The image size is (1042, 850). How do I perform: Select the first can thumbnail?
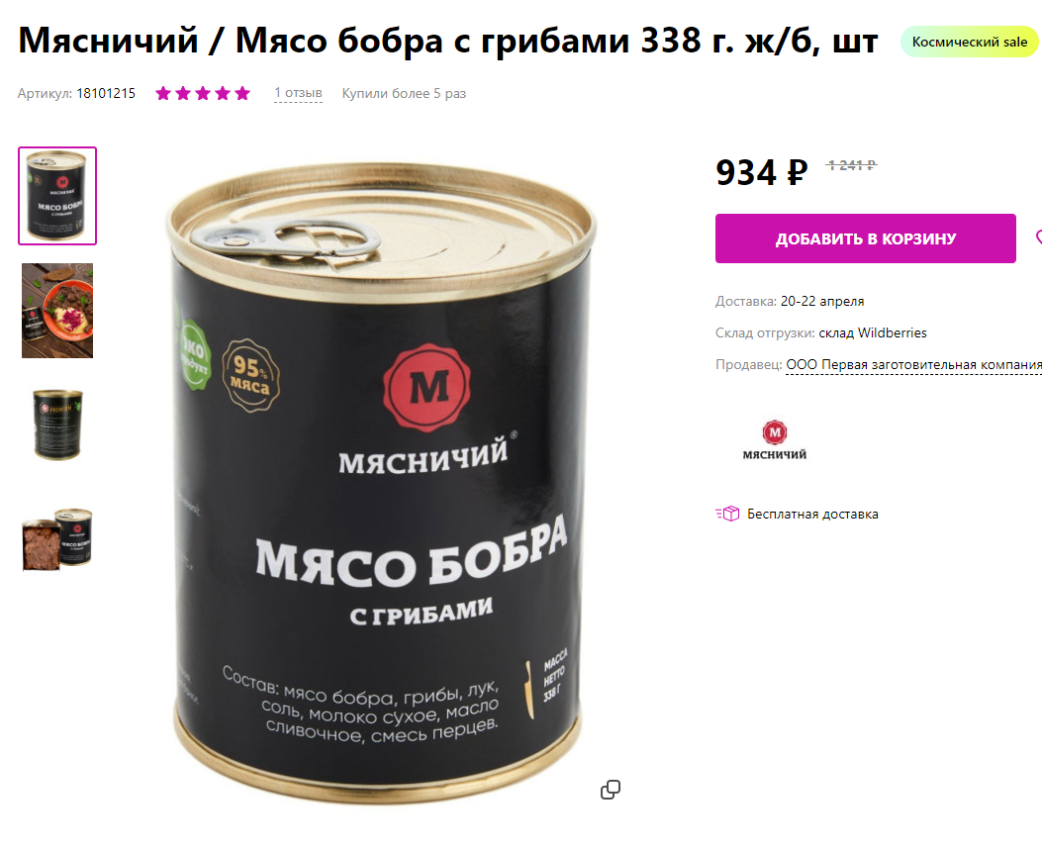(57, 196)
